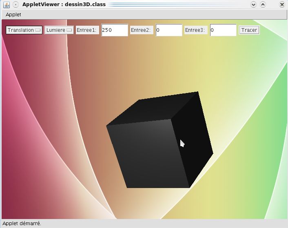Maximize the AppletViewer window with the up chevron
The width and height of the screenshot is (288, 228).
click(x=263, y=4)
